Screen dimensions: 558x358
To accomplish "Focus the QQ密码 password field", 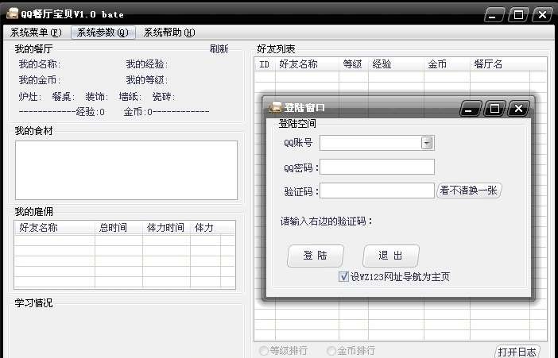I will [x=377, y=167].
